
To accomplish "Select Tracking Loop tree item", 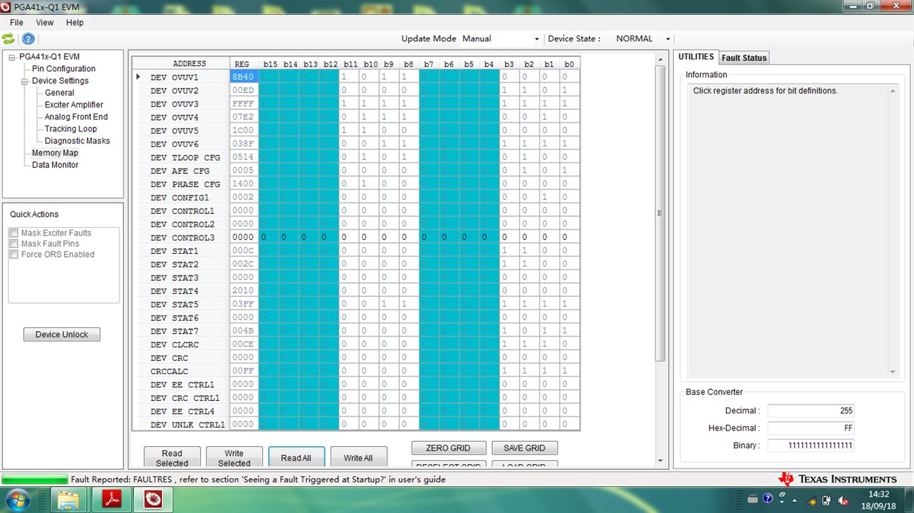I will [71, 128].
